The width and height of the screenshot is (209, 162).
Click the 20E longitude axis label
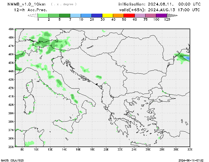coord(106,150)
